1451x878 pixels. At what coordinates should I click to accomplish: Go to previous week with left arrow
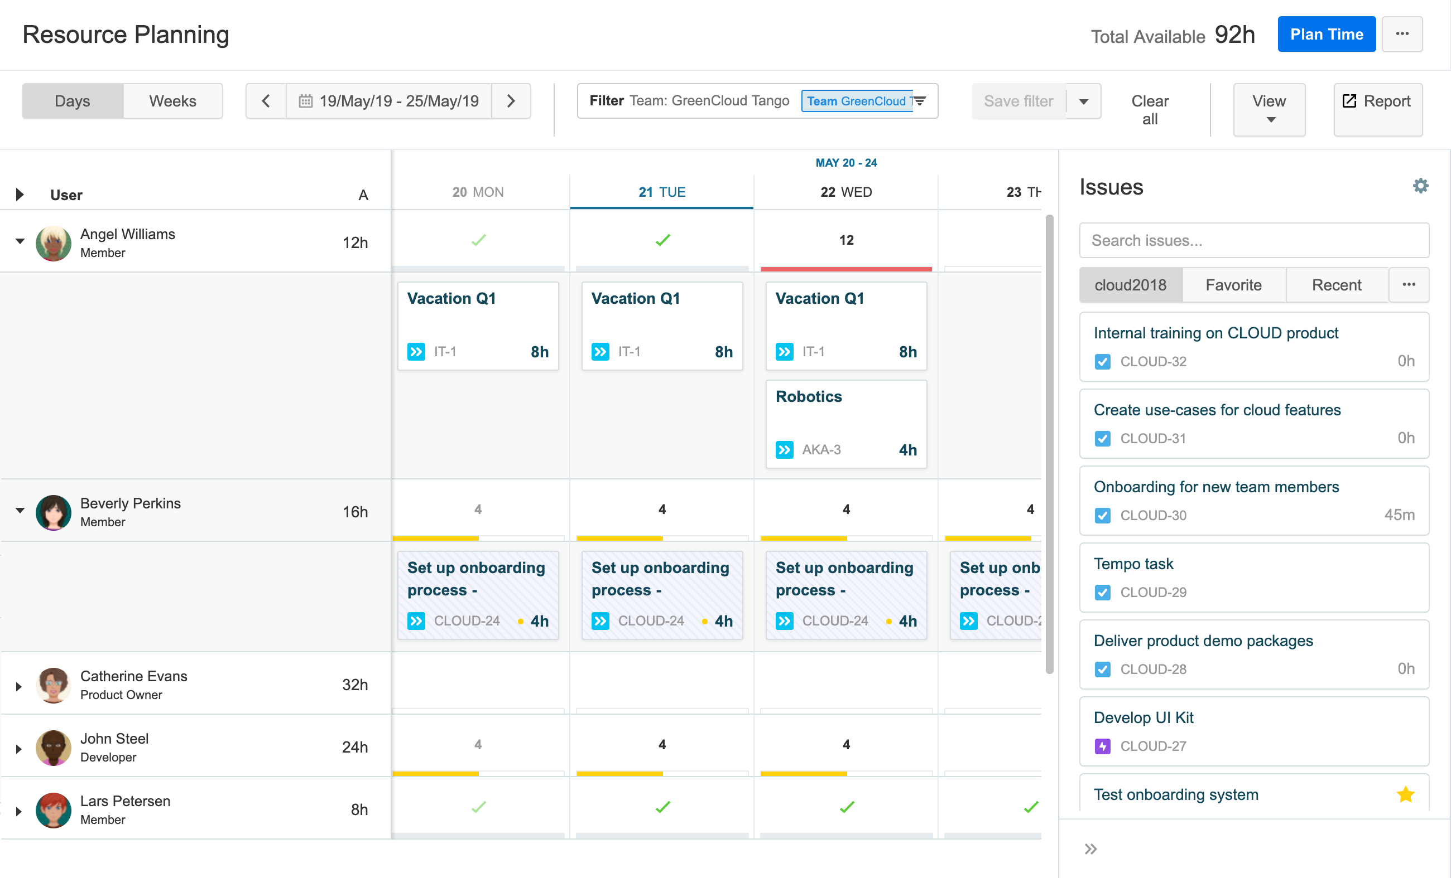[266, 100]
